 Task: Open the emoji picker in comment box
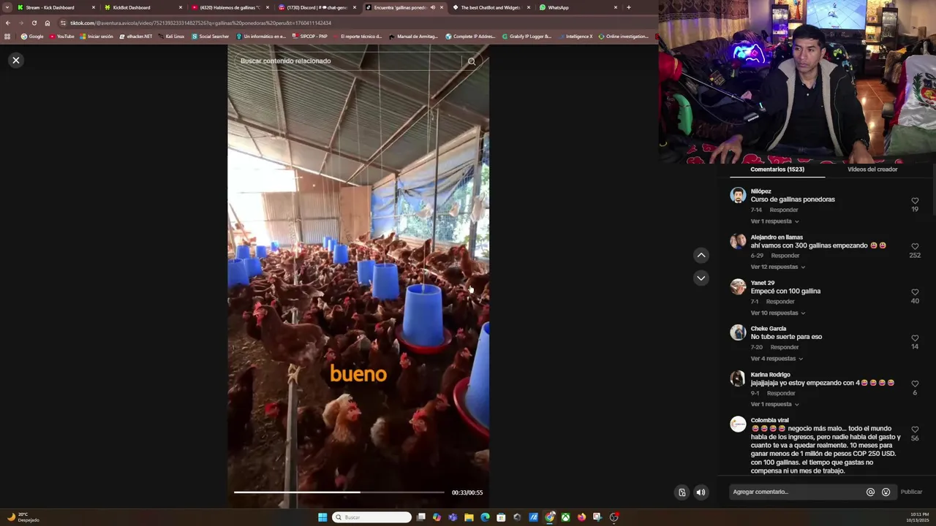(886, 492)
